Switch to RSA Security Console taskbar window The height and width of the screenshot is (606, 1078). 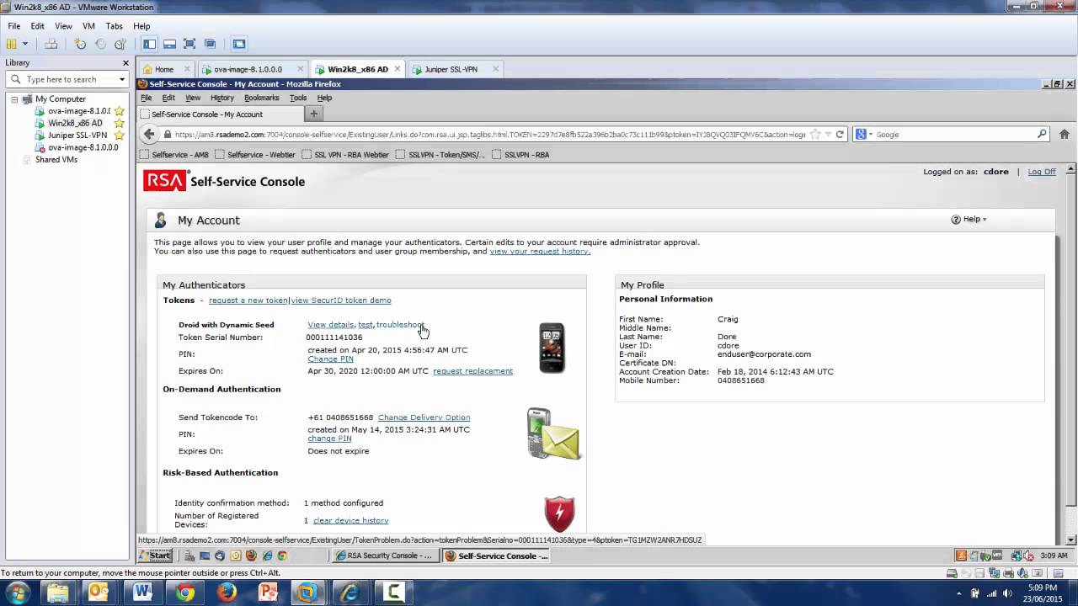(384, 555)
